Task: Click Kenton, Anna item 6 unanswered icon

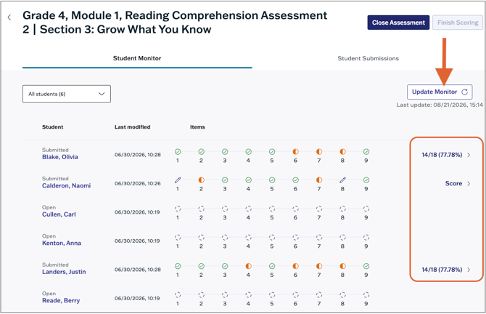Action: pos(295,237)
